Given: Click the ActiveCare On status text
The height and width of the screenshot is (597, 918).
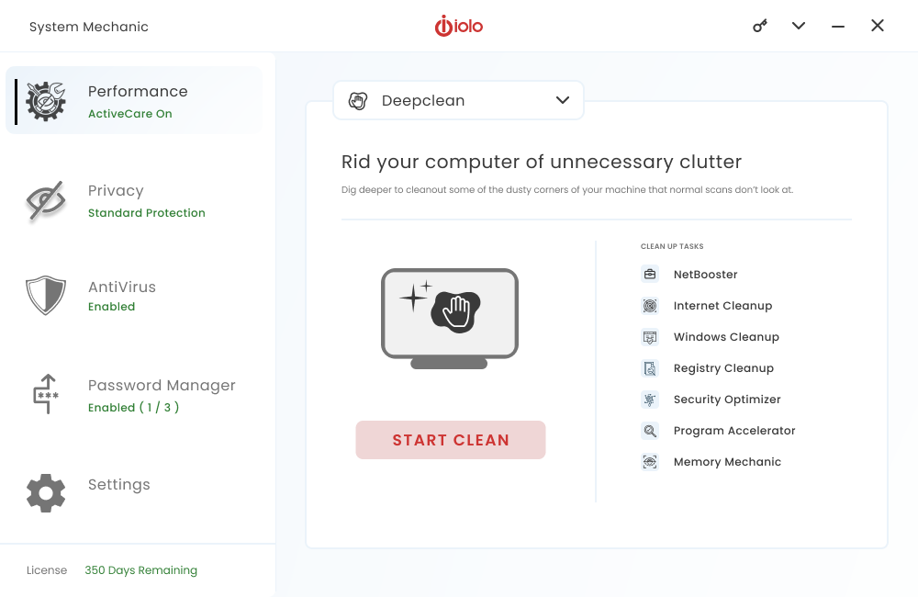Looking at the screenshot, I should click(130, 114).
